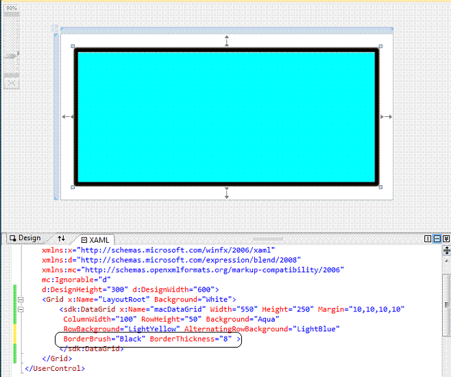Click the bottom margin arrow adorner
Image resolution: width=451 pixels, height=377 pixels.
point(227,193)
